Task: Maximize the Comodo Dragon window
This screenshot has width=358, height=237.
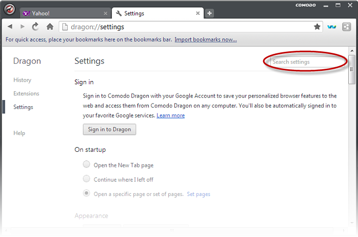Action: pyautogui.click(x=338, y=5)
